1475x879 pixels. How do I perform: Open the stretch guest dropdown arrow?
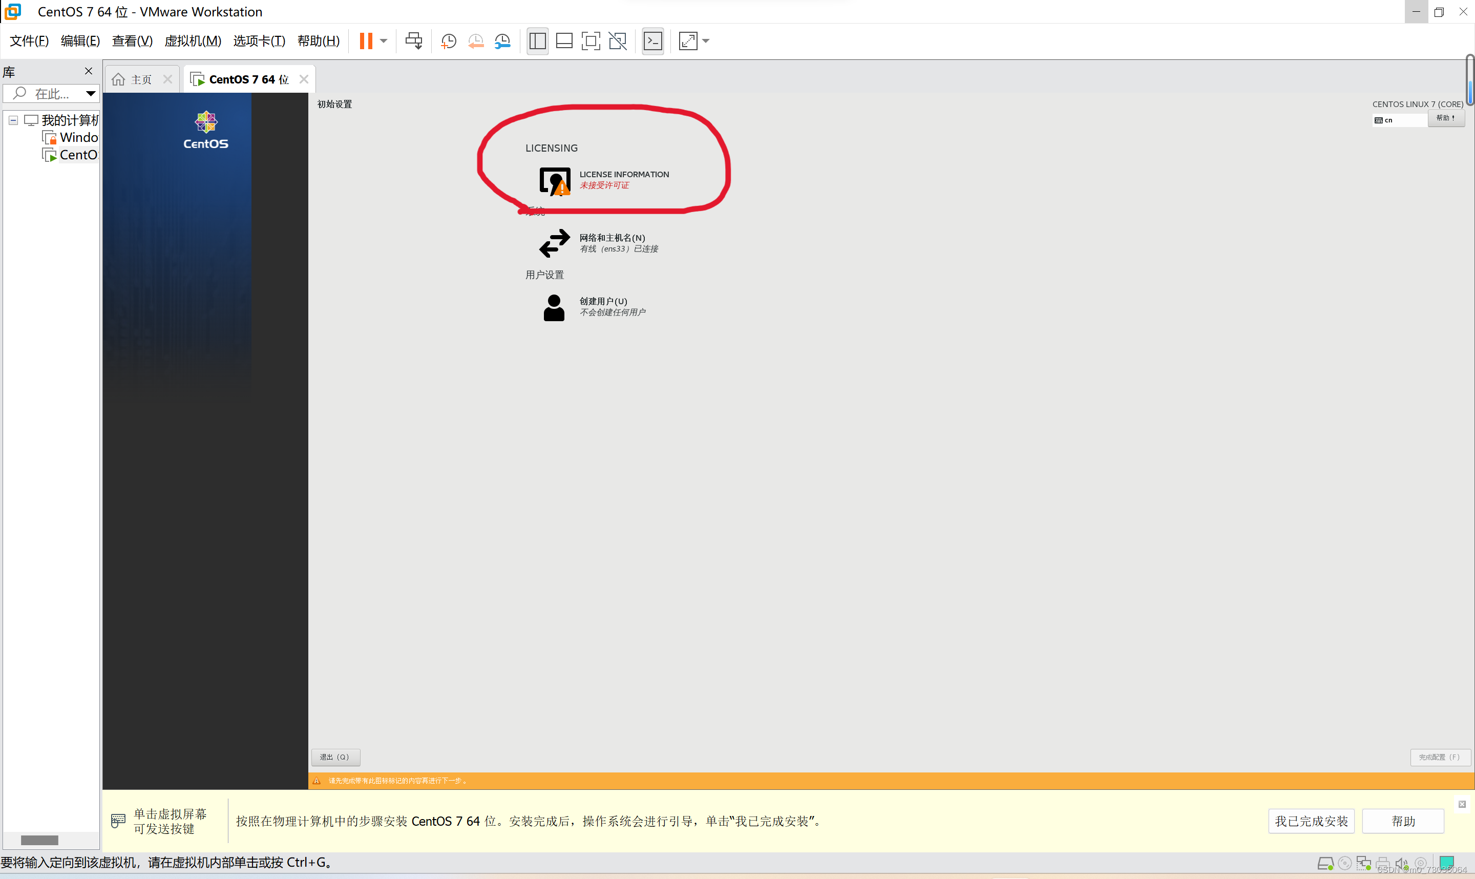706,41
